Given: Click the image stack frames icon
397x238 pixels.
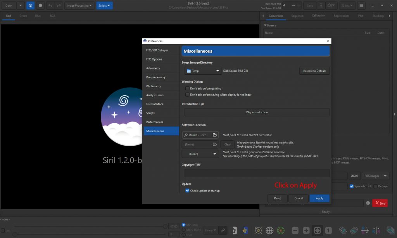Looking at the screenshot, I should coord(390,230).
